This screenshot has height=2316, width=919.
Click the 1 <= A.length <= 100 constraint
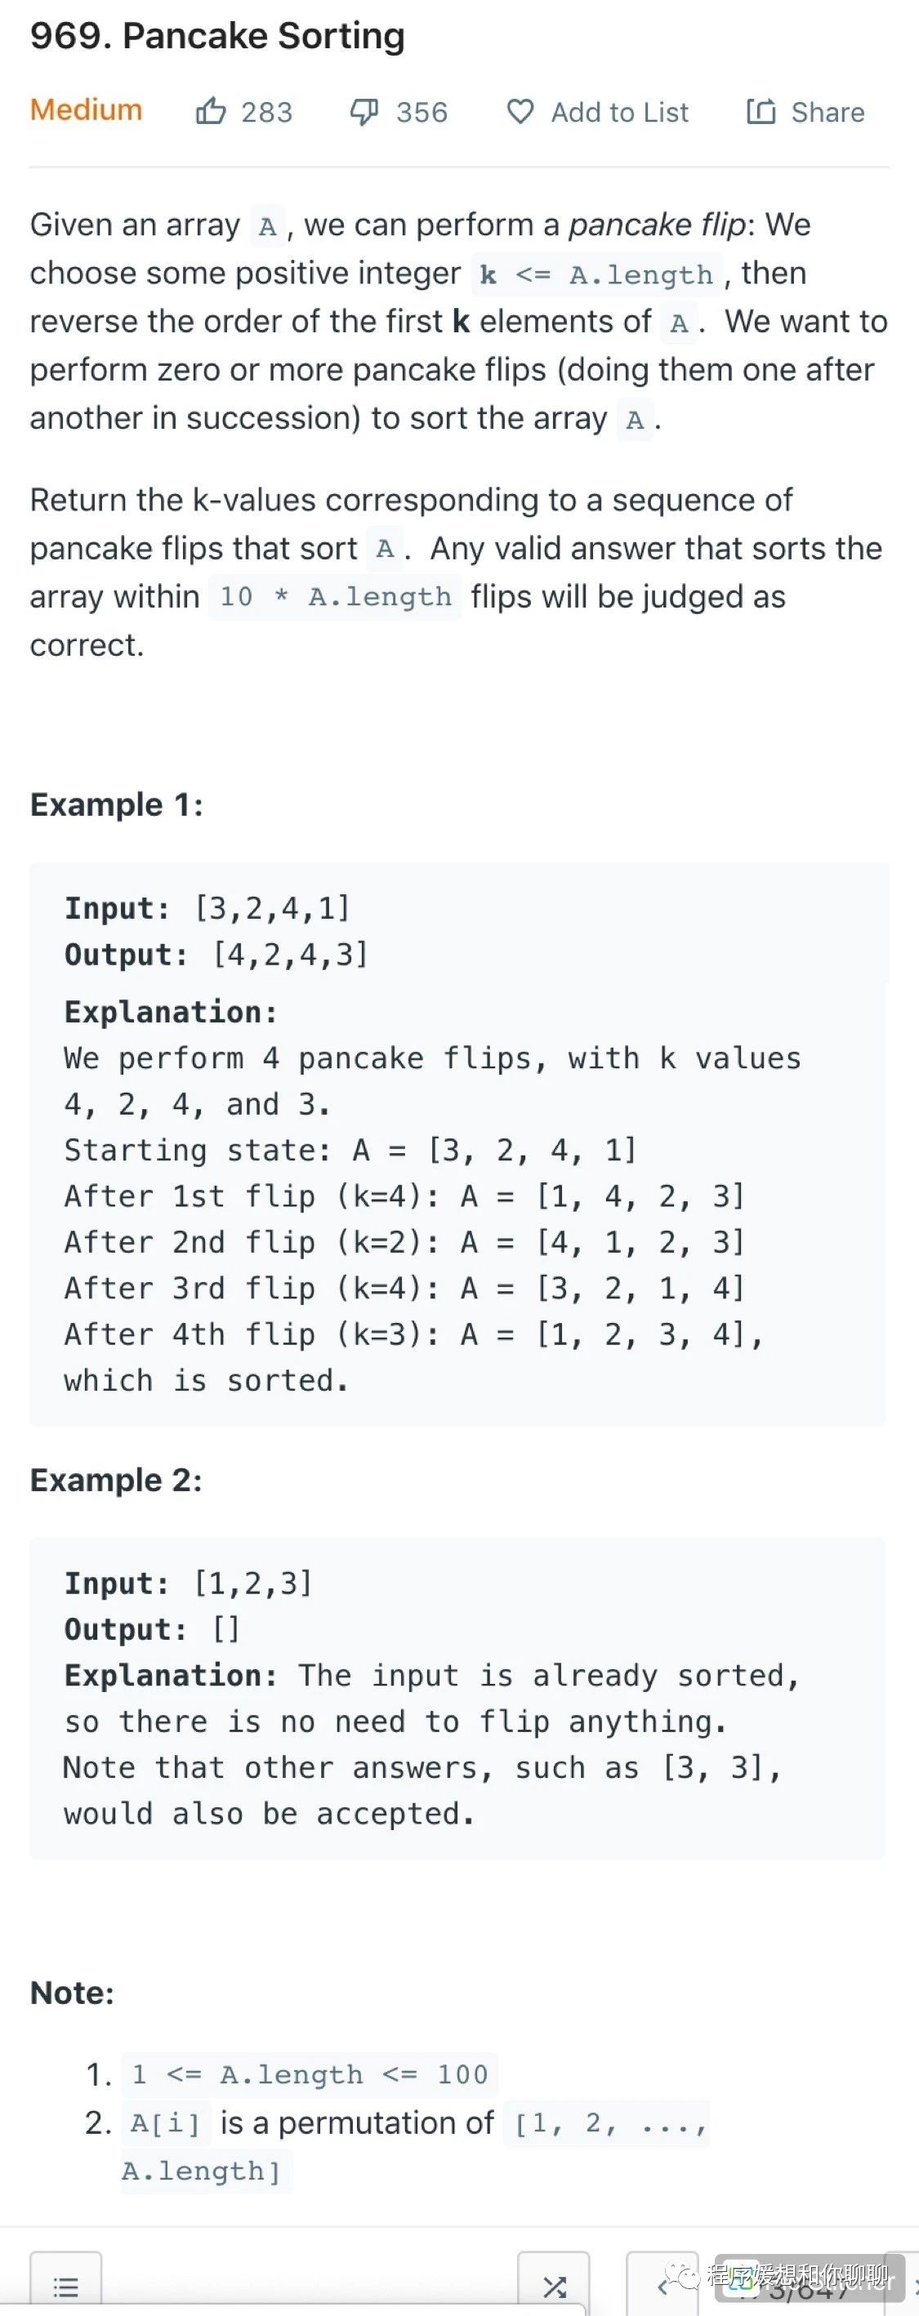pos(310,2074)
